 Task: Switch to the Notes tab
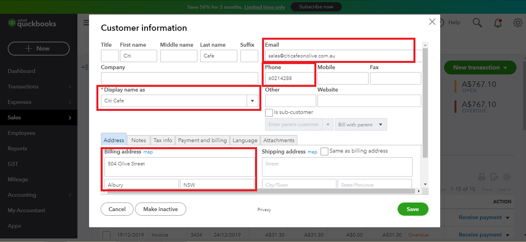pyautogui.click(x=139, y=140)
